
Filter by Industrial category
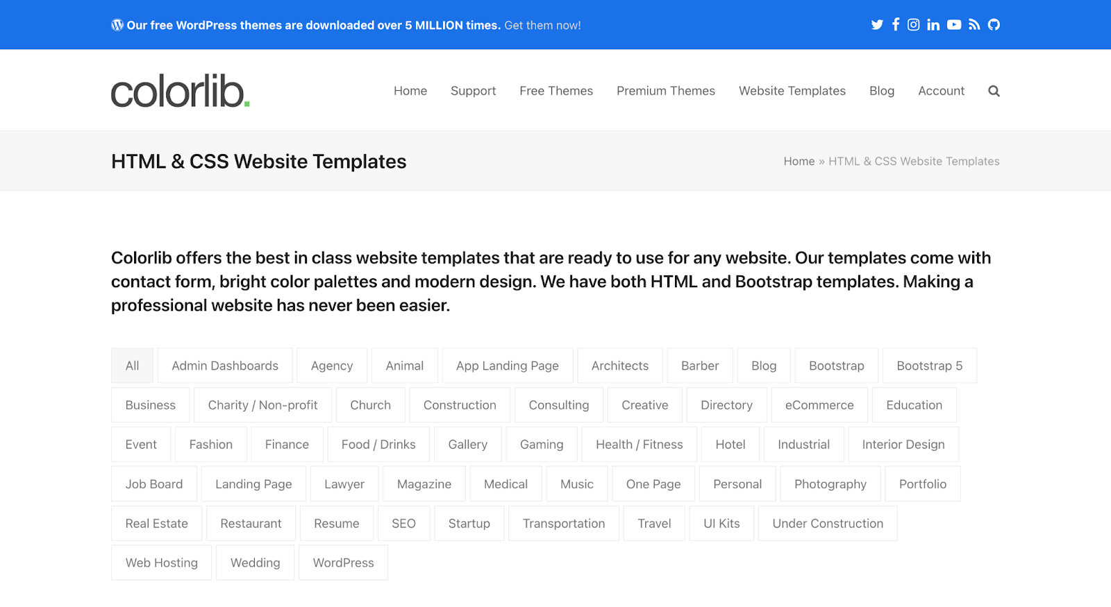[803, 445]
